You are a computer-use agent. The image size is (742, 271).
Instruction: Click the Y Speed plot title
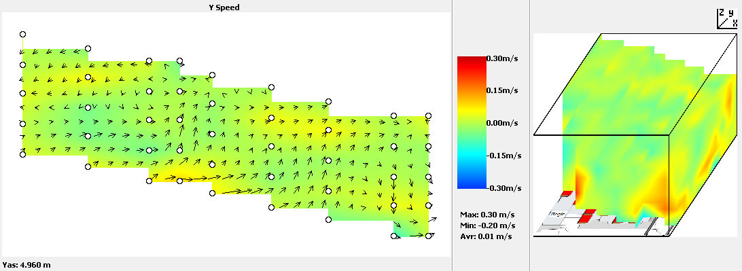224,7
